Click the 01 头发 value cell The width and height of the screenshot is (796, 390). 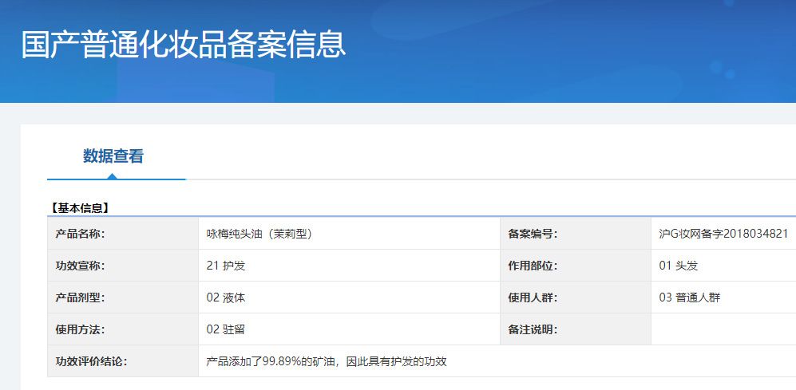(723, 266)
